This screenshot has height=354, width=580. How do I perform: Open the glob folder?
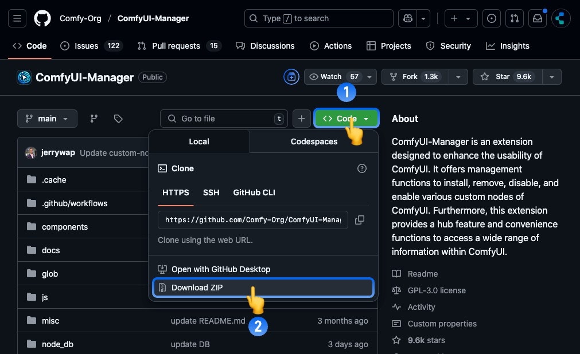coord(50,274)
